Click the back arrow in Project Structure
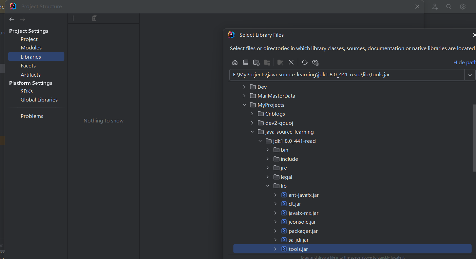Screen dimensions: 476x259 coord(12,19)
